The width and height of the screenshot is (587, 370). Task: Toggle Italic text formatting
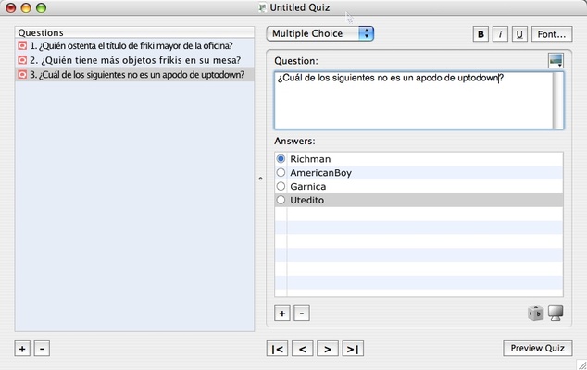pyautogui.click(x=500, y=34)
